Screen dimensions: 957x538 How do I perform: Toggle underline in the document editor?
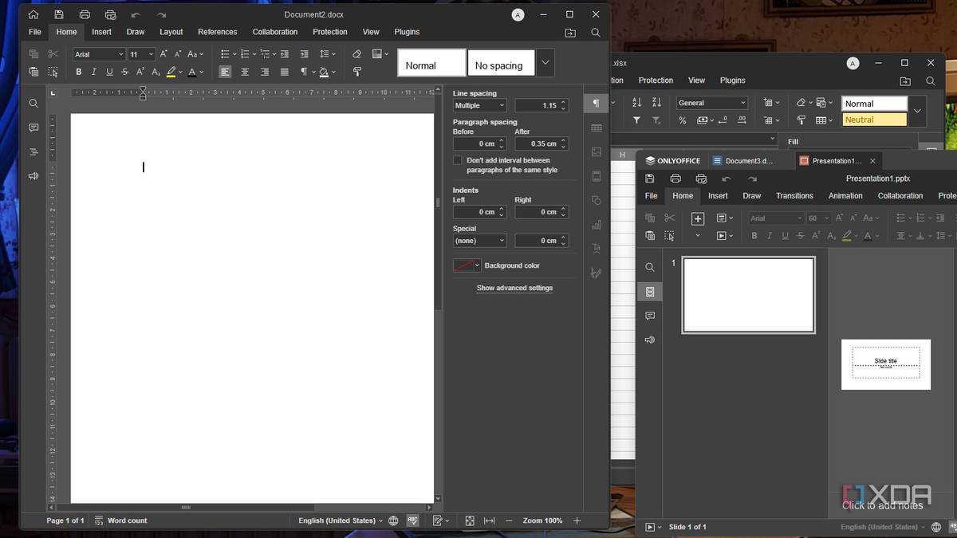point(109,72)
